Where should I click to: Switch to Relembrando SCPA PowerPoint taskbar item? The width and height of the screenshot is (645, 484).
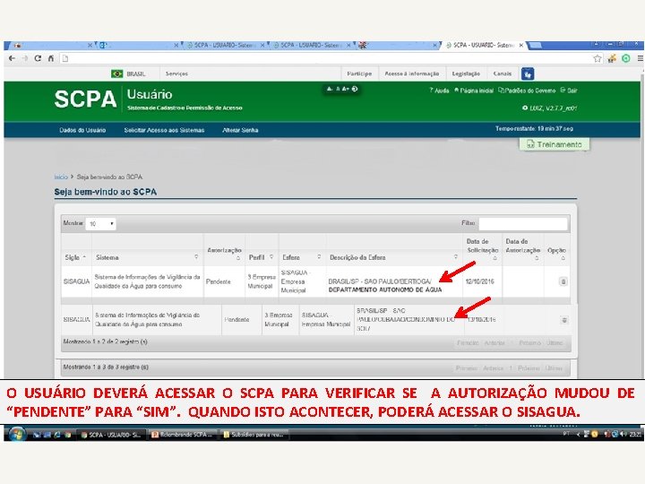click(182, 435)
